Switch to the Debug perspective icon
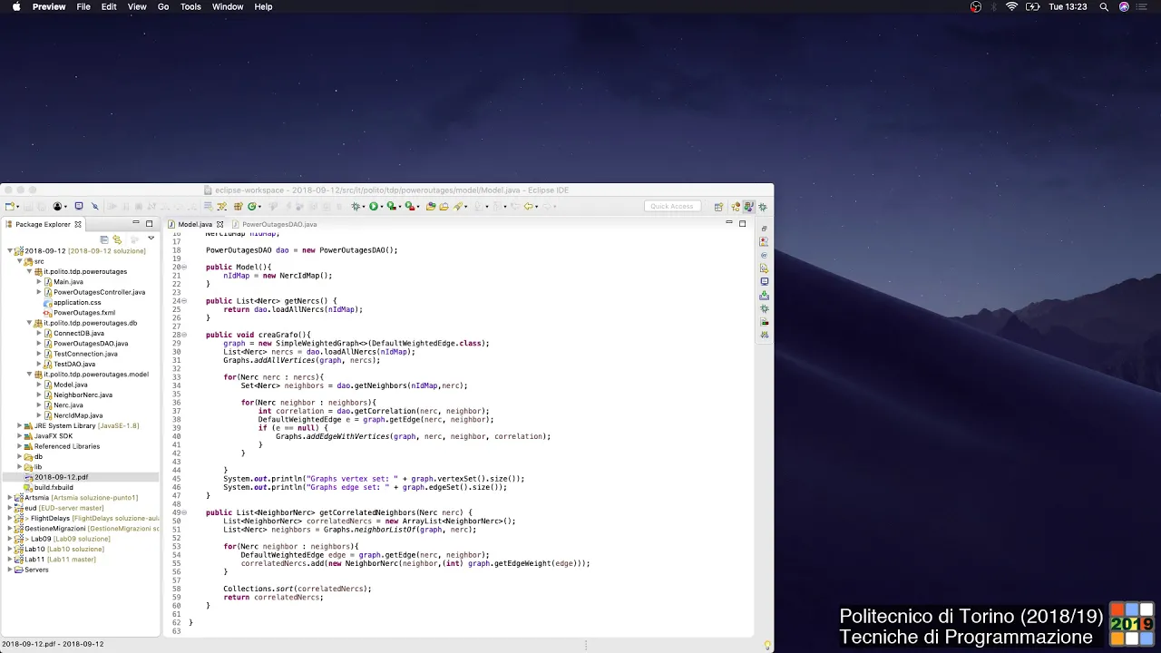Viewport: 1161px width, 653px height. pos(763,207)
